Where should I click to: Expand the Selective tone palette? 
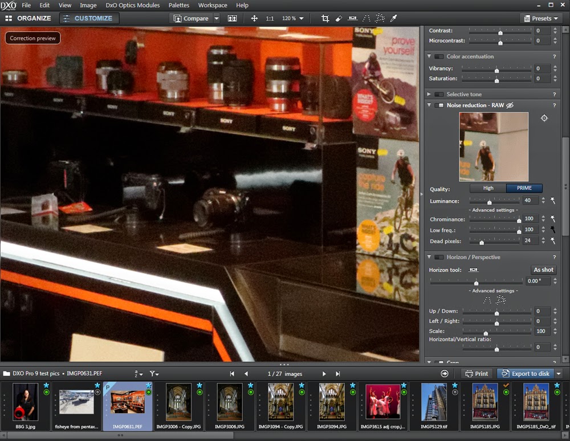429,94
